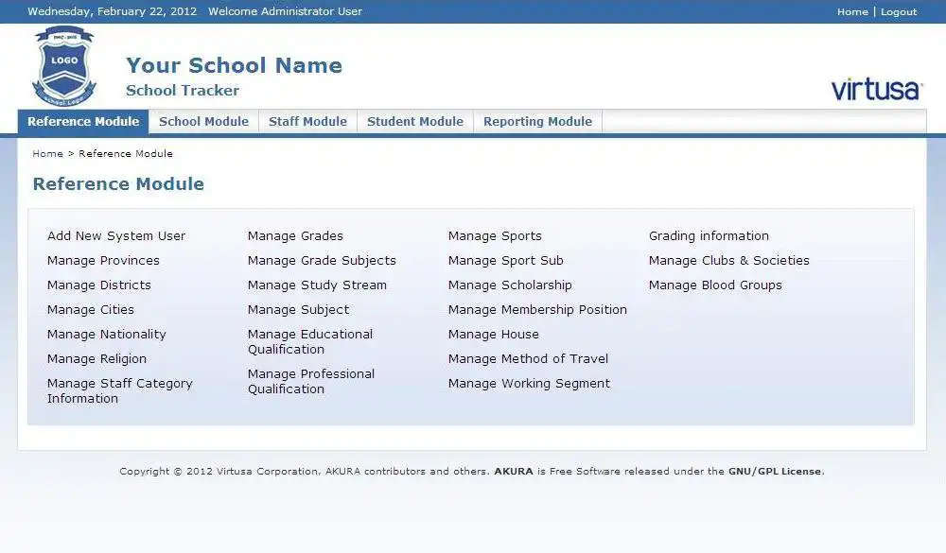The width and height of the screenshot is (946, 553).
Task: Click the Home breadcrumb link
Action: tap(47, 154)
